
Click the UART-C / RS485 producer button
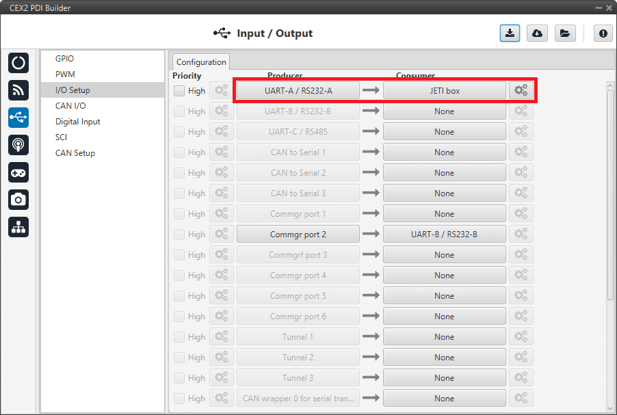click(x=298, y=131)
